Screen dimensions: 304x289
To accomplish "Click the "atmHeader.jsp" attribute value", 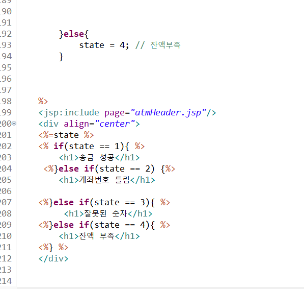I will [x=168, y=112].
